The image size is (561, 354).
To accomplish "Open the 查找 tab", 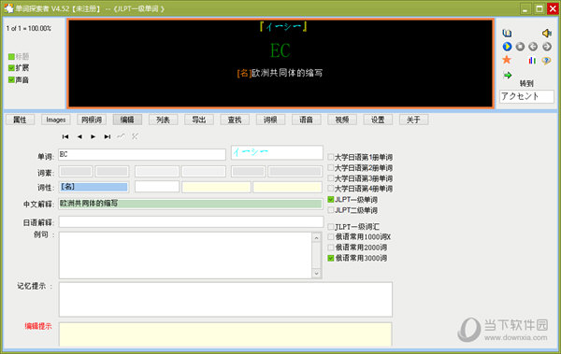I will tap(235, 120).
